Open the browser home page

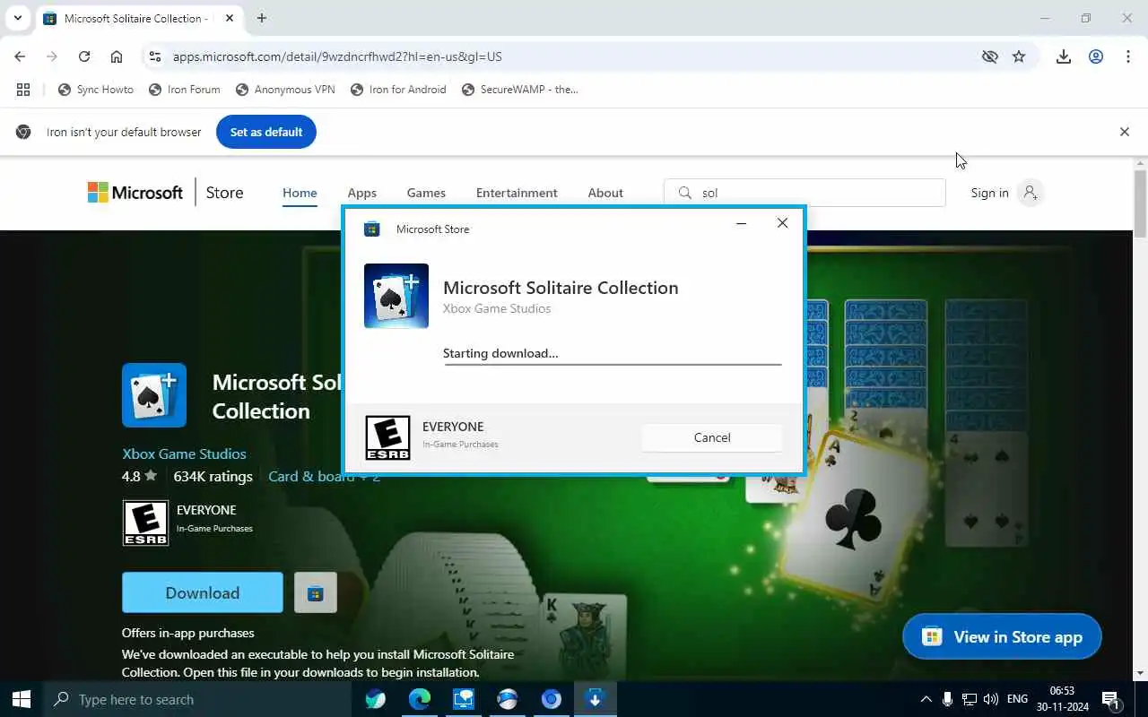click(x=117, y=56)
